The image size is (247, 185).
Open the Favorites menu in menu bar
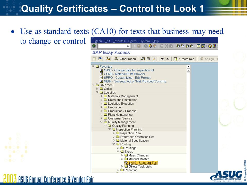pyautogui.click(x=119, y=41)
